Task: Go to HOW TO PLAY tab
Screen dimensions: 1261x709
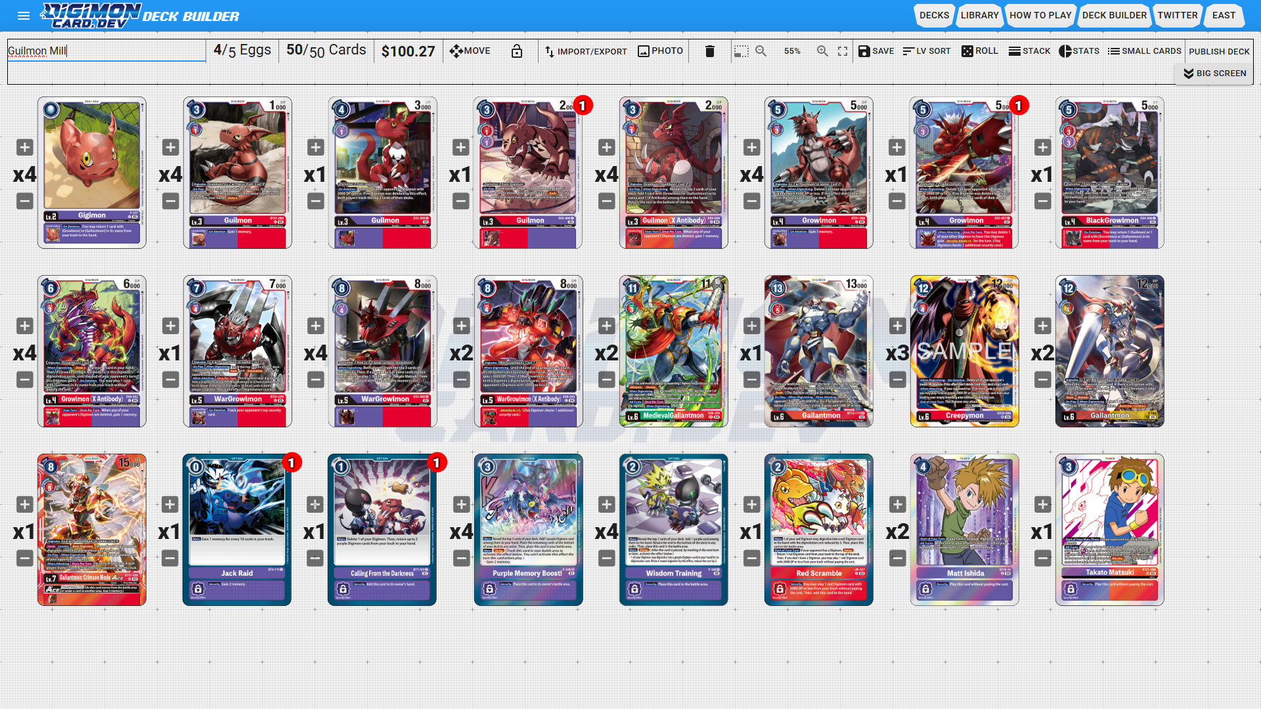Action: coord(1040,15)
